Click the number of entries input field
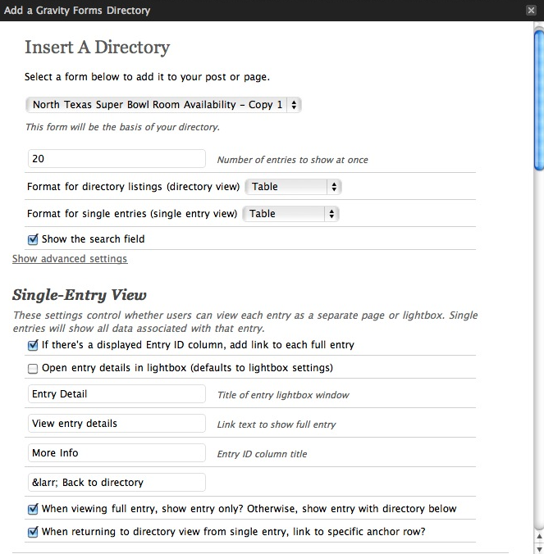 click(x=117, y=159)
